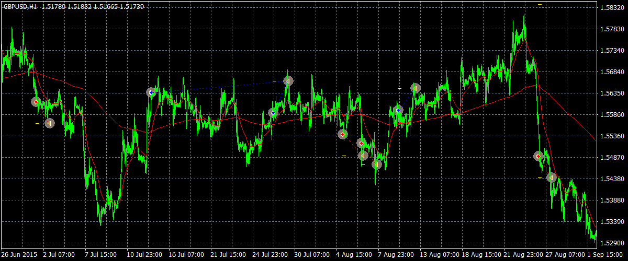This screenshot has width=628, height=261.
Task: Click the 1.55860 price label
Action: point(613,114)
